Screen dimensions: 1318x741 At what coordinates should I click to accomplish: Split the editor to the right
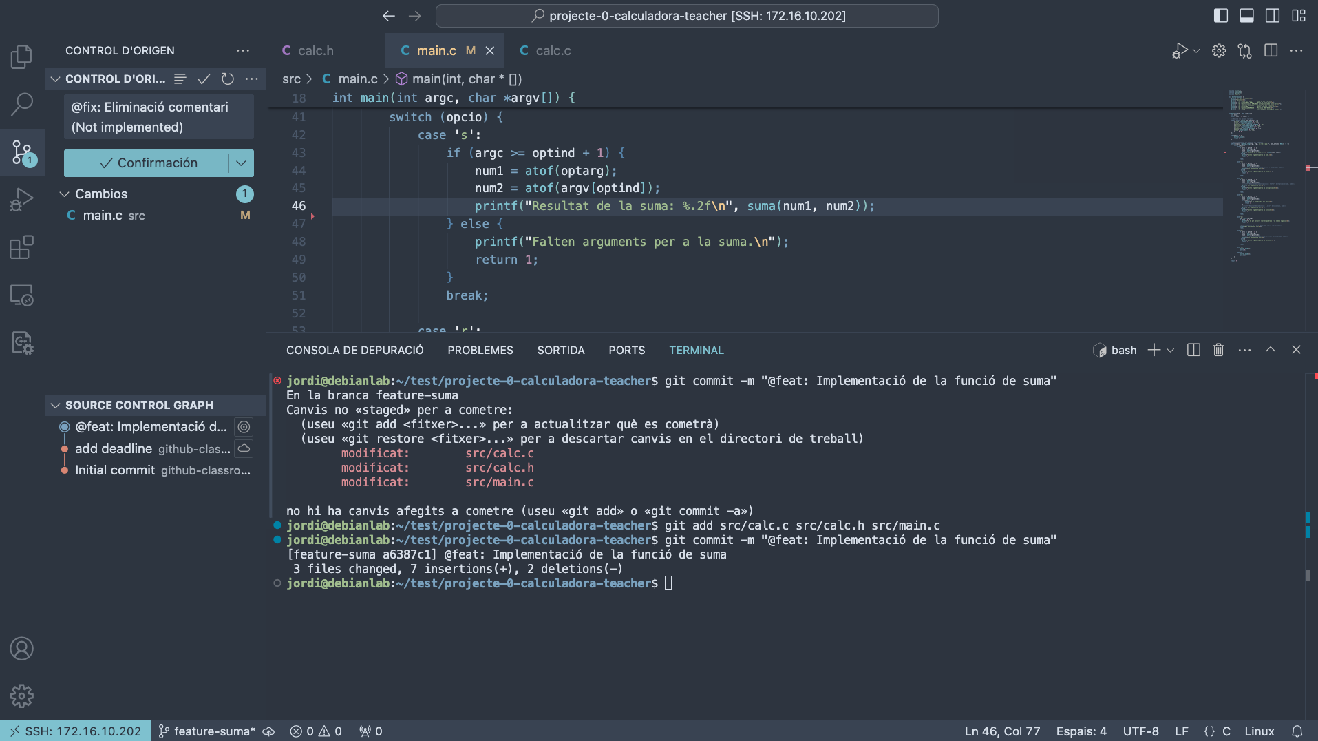pyautogui.click(x=1271, y=50)
